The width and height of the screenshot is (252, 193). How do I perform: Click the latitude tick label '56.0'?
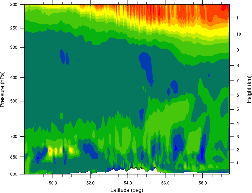(x=165, y=183)
